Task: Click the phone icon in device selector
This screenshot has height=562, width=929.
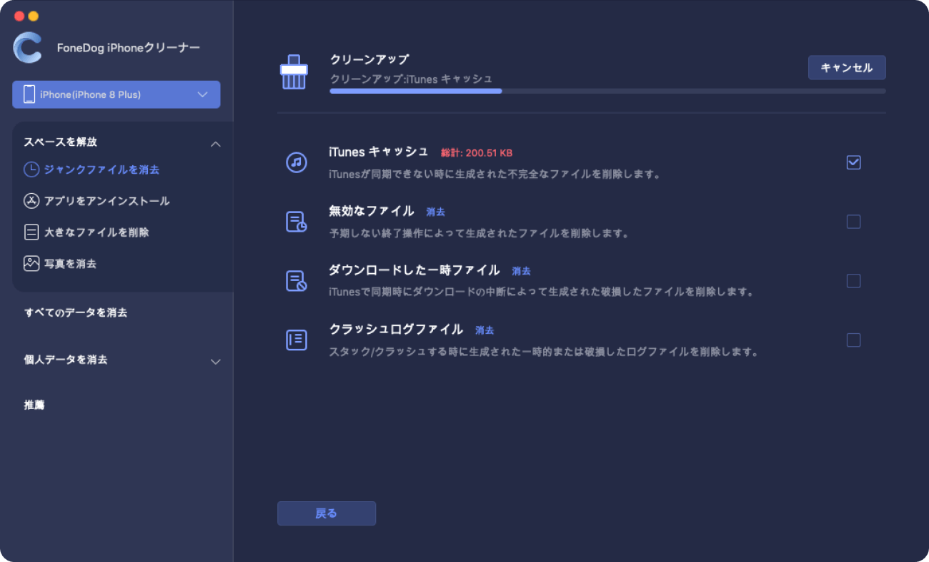Action: [29, 94]
